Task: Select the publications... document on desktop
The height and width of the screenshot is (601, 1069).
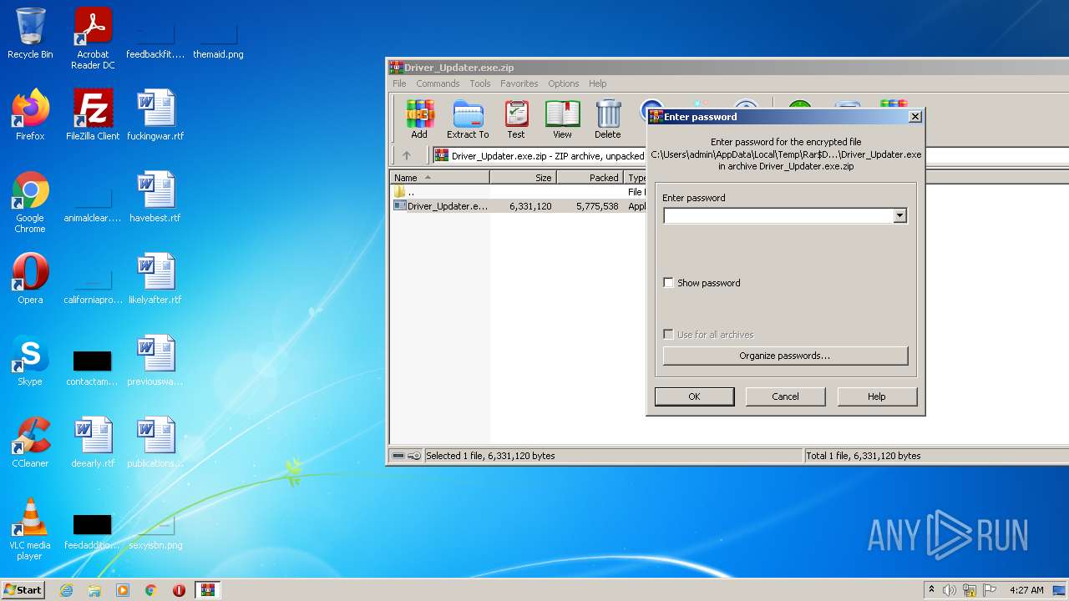Action: [x=155, y=442]
